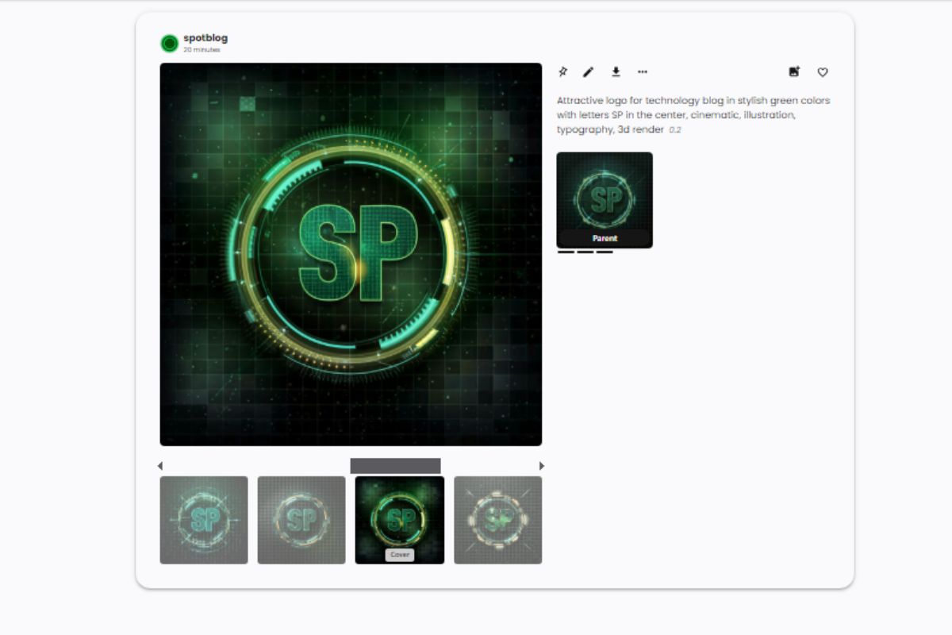Click the right arrow of the thumbnail strip
952x635 pixels.
coord(542,466)
